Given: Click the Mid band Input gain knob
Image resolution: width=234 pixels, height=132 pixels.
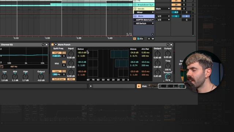Looking at the screenshot, I should point(71,63).
